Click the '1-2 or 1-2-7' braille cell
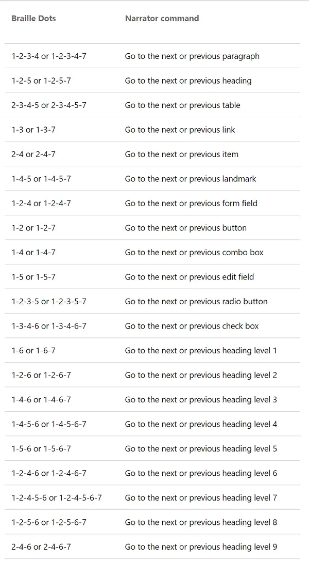This screenshot has width=309, height=561. coord(33,228)
